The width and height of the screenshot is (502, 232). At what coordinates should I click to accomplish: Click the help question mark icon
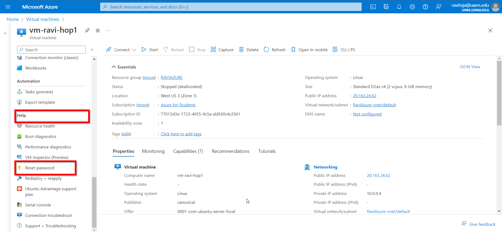pyautogui.click(x=425, y=7)
